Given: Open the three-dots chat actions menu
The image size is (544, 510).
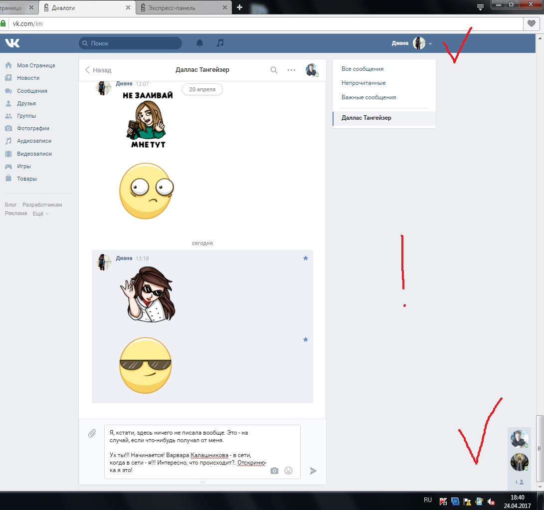Looking at the screenshot, I should click(292, 70).
